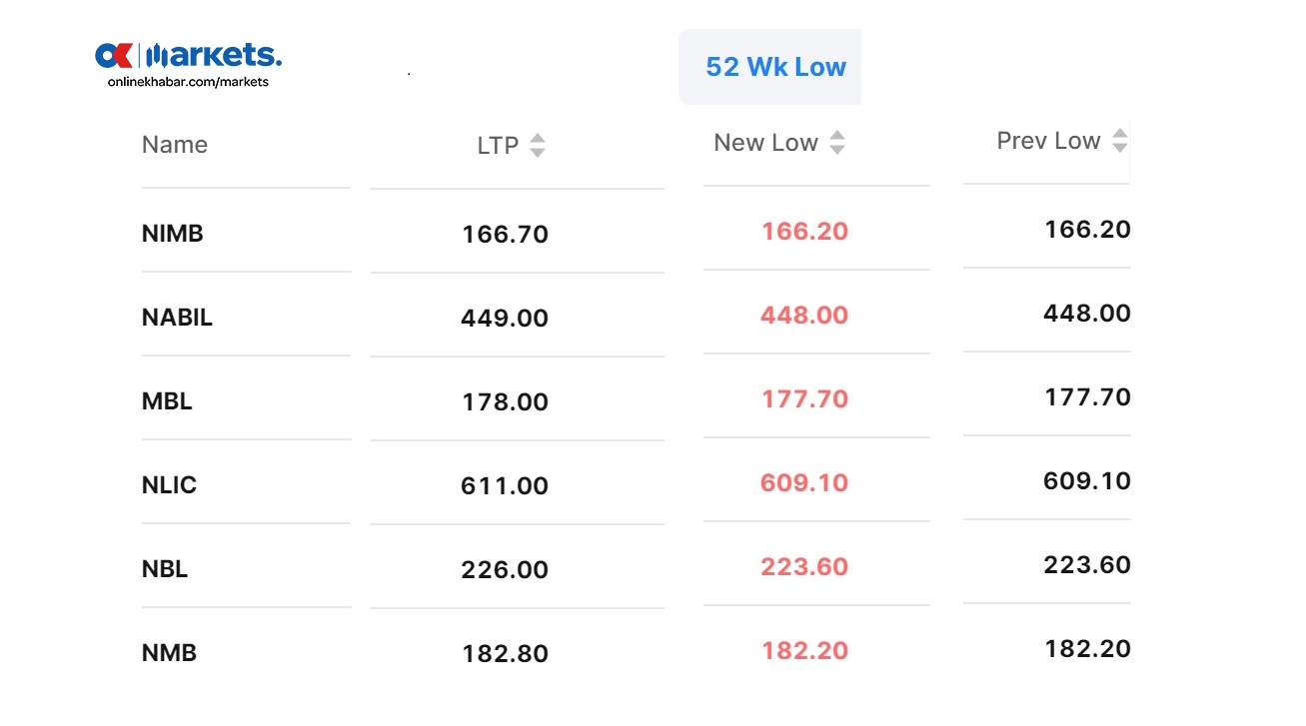This screenshot has height=726, width=1306.
Task: Click NIMB prev low value 166.20
Action: click(x=1088, y=230)
